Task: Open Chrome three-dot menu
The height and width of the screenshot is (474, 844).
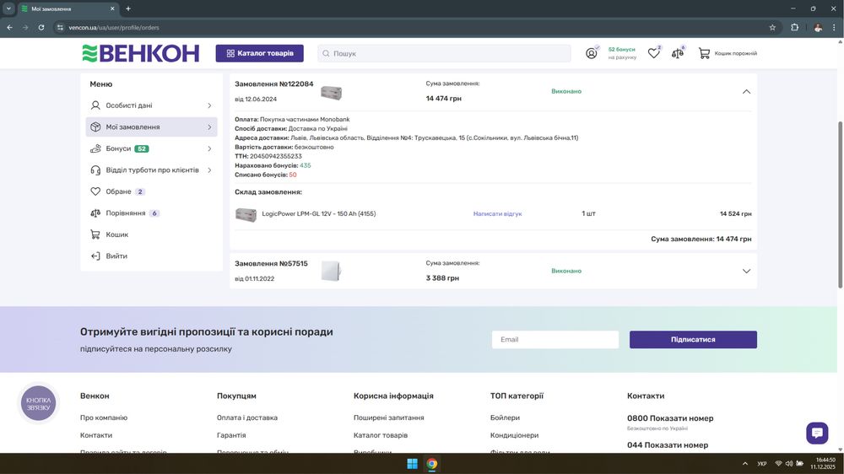Action: 835,28
